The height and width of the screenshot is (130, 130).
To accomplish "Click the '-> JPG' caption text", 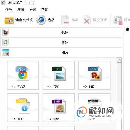I will (53, 86).
